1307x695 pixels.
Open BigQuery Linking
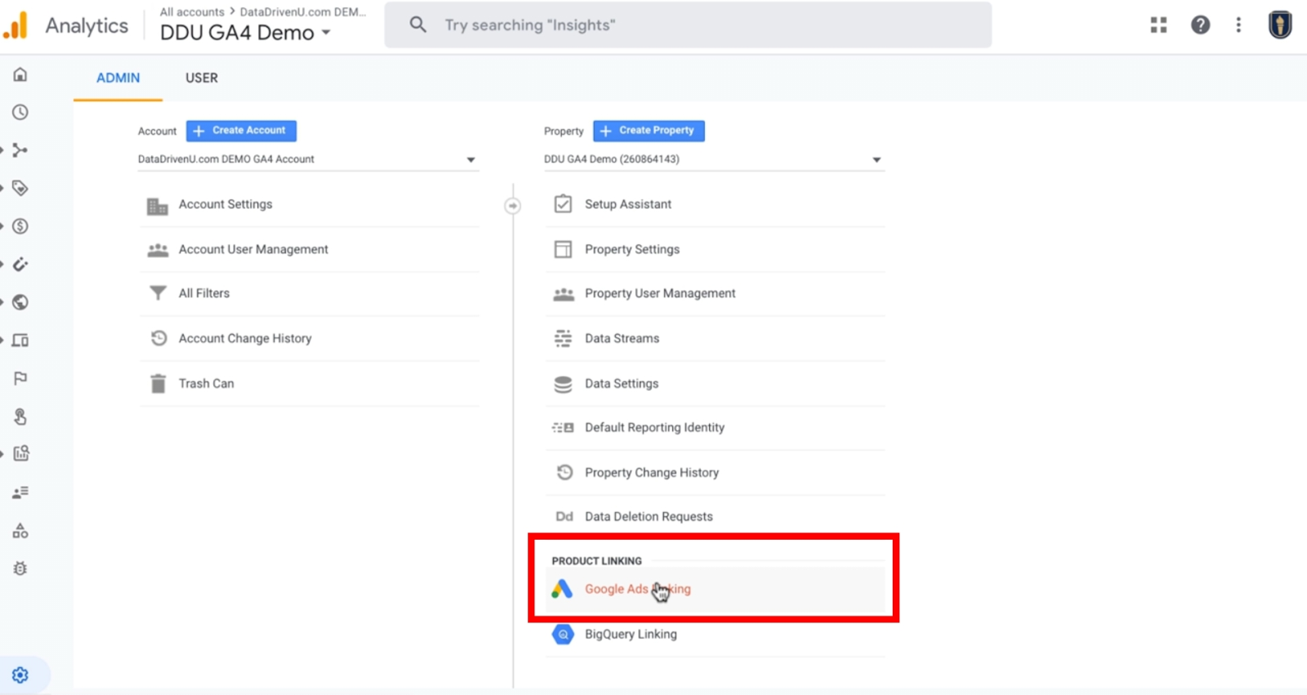click(x=715, y=634)
